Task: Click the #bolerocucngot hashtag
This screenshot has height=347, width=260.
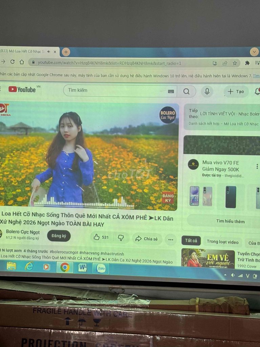Action: tap(64, 252)
